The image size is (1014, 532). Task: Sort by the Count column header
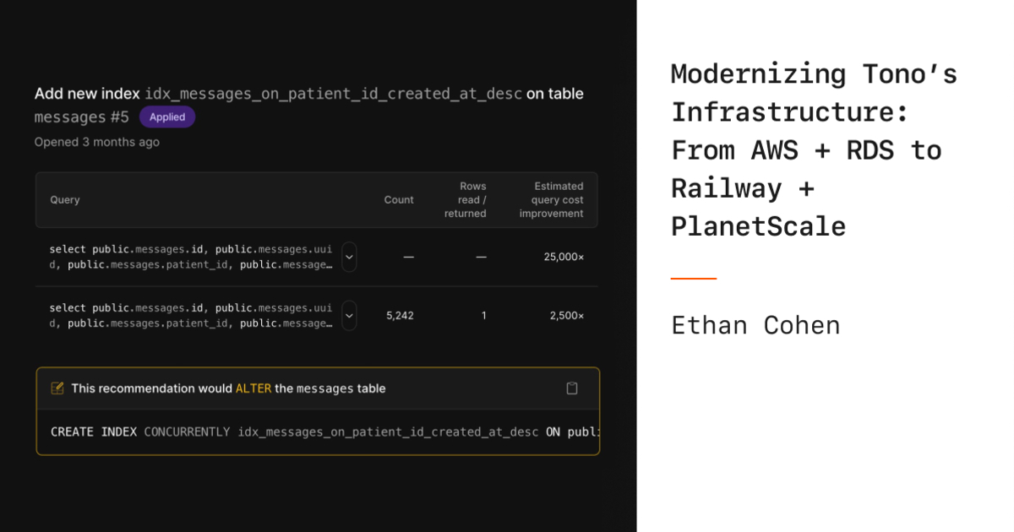coord(399,200)
